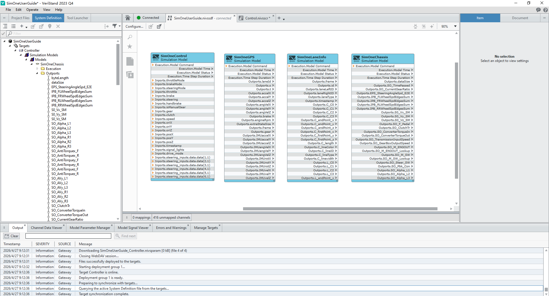
Task: Click the plus add-item icon in the tree toolbar
Action: pyautogui.click(x=21, y=26)
